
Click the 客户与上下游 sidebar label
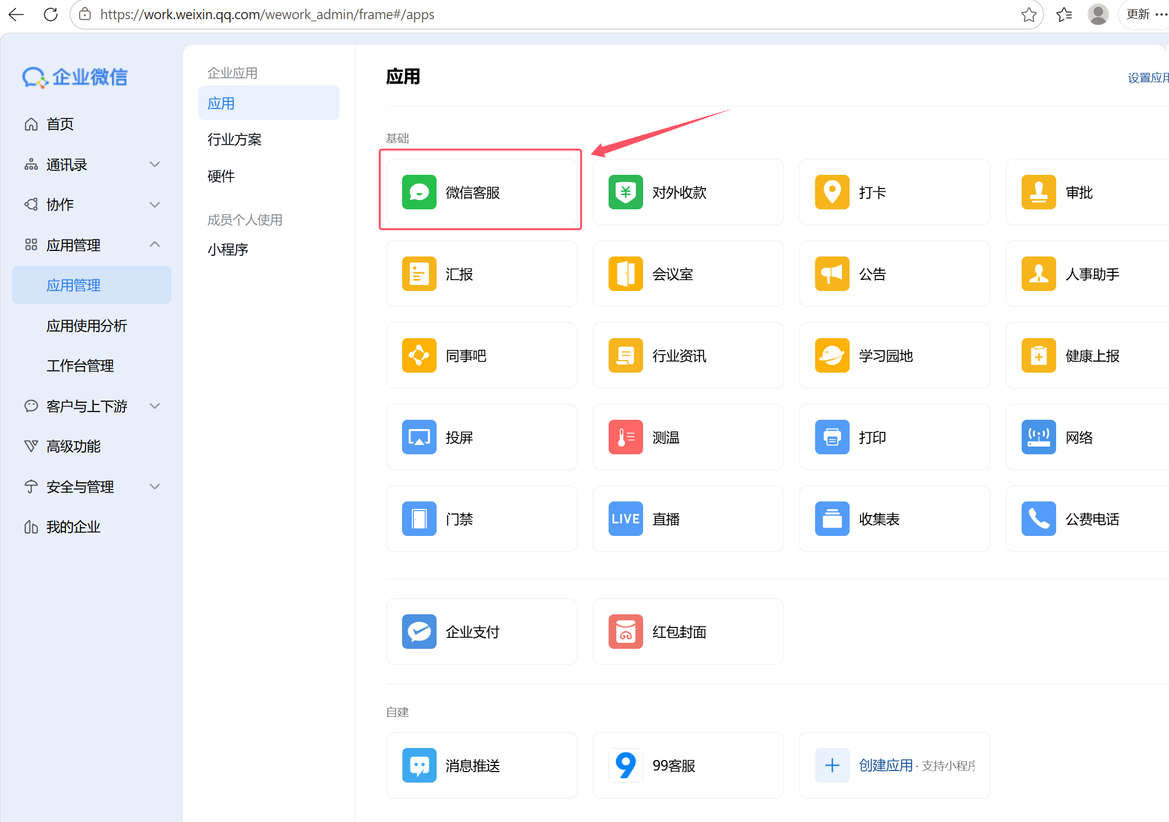pyautogui.click(x=87, y=406)
